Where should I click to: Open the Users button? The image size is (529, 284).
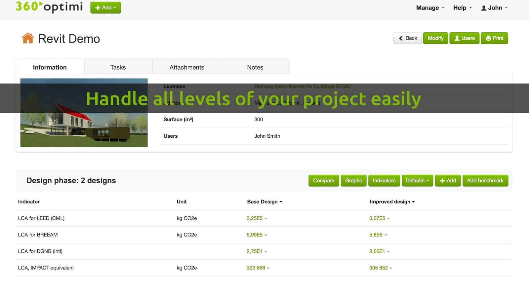click(x=464, y=38)
